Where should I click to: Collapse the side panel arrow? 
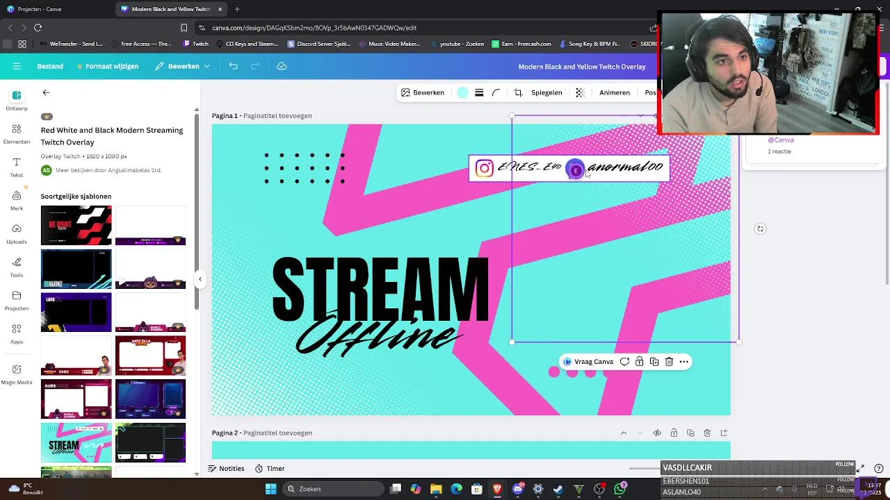coord(200,279)
